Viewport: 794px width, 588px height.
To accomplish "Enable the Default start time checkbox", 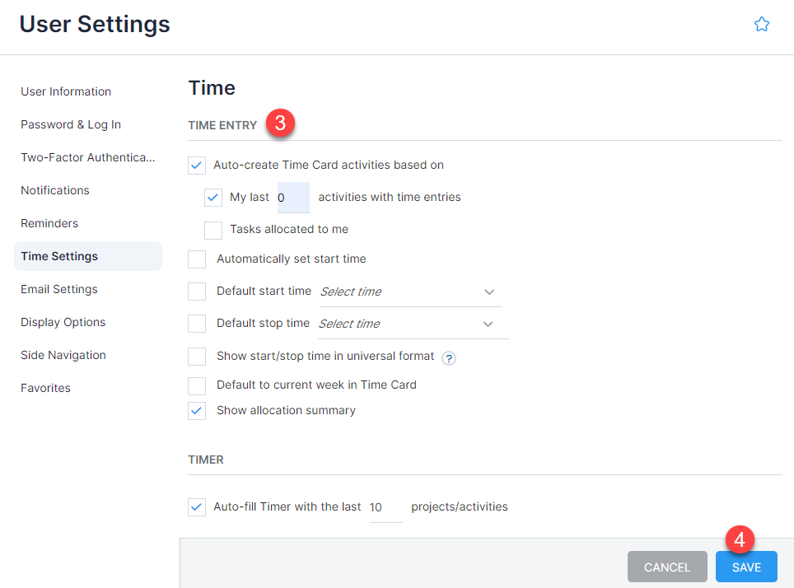I will (x=196, y=291).
